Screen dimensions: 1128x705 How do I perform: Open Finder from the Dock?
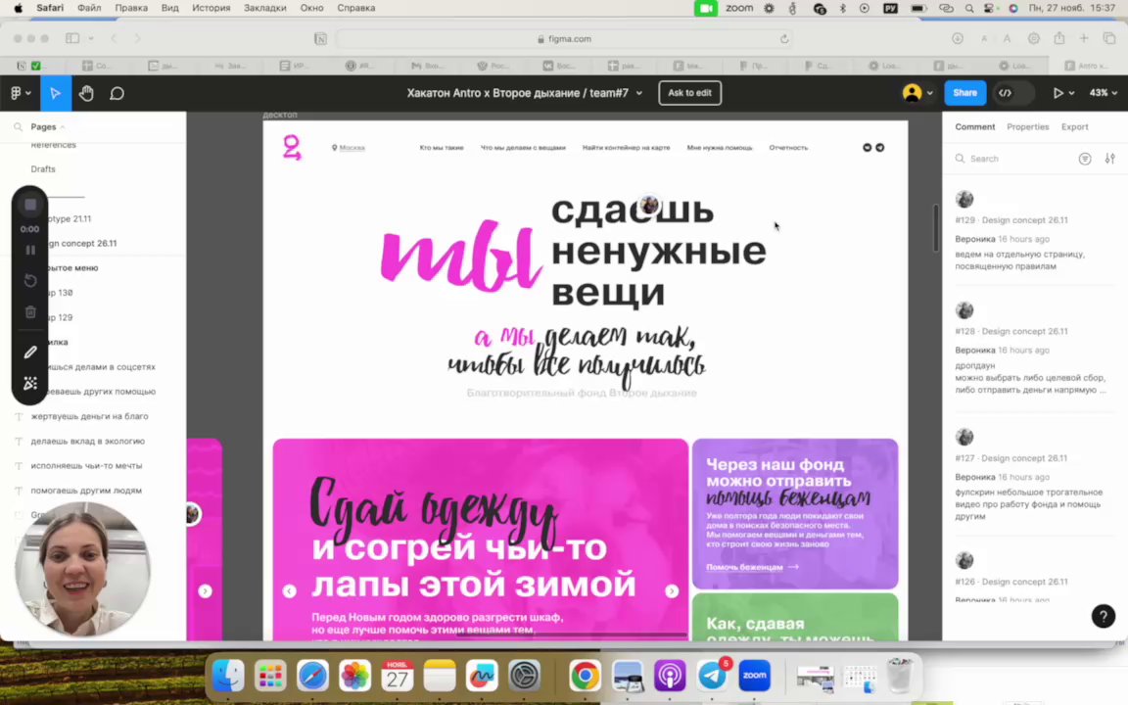tap(228, 676)
